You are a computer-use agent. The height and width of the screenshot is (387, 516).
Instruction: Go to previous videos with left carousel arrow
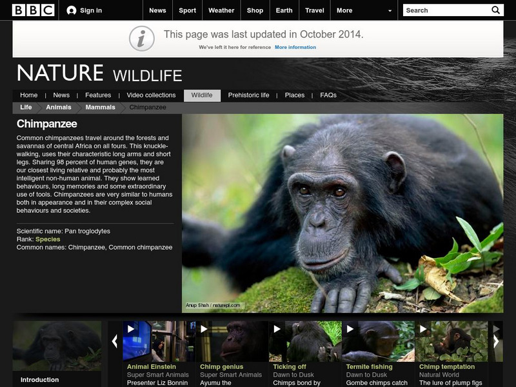click(x=115, y=341)
